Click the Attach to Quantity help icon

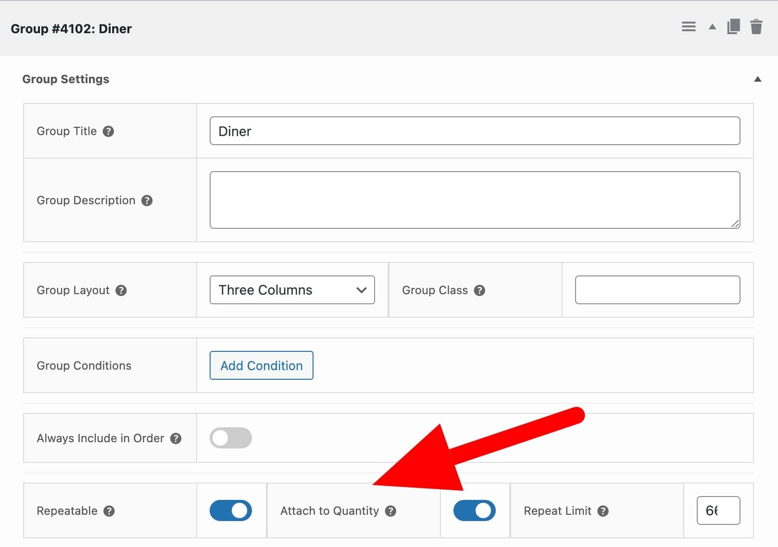[391, 511]
